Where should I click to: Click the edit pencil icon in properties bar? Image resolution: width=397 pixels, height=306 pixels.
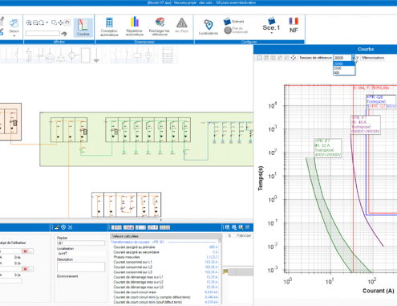[57, 227]
